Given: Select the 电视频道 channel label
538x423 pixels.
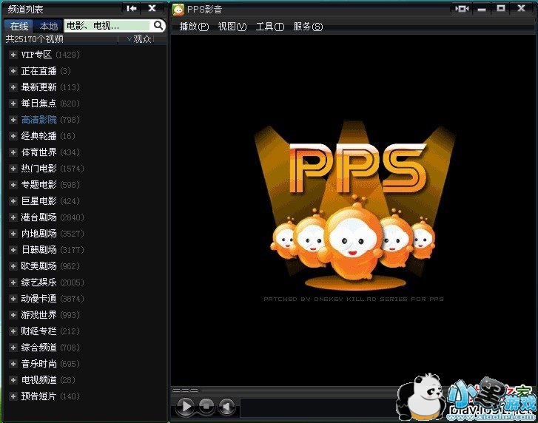Looking at the screenshot, I should [38, 380].
